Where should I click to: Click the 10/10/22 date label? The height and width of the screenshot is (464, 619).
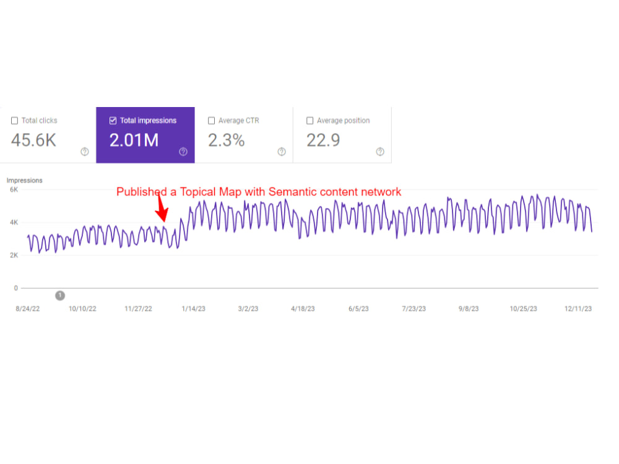click(x=82, y=309)
